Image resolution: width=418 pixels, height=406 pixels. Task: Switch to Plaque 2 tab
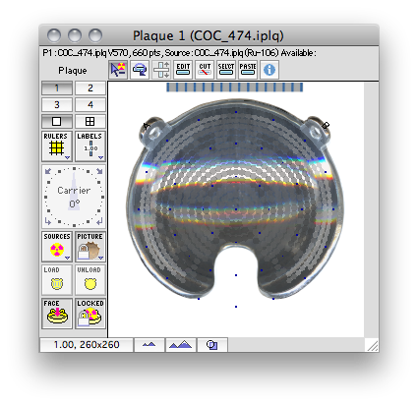click(90, 88)
